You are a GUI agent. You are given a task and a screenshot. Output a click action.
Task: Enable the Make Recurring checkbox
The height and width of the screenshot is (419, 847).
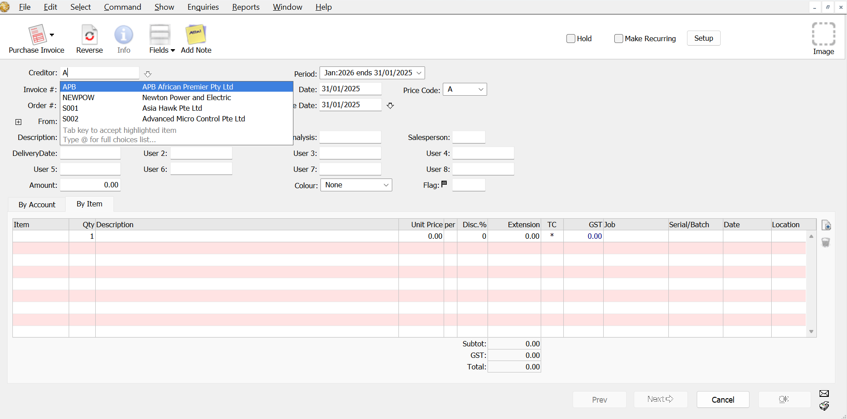[x=619, y=39]
